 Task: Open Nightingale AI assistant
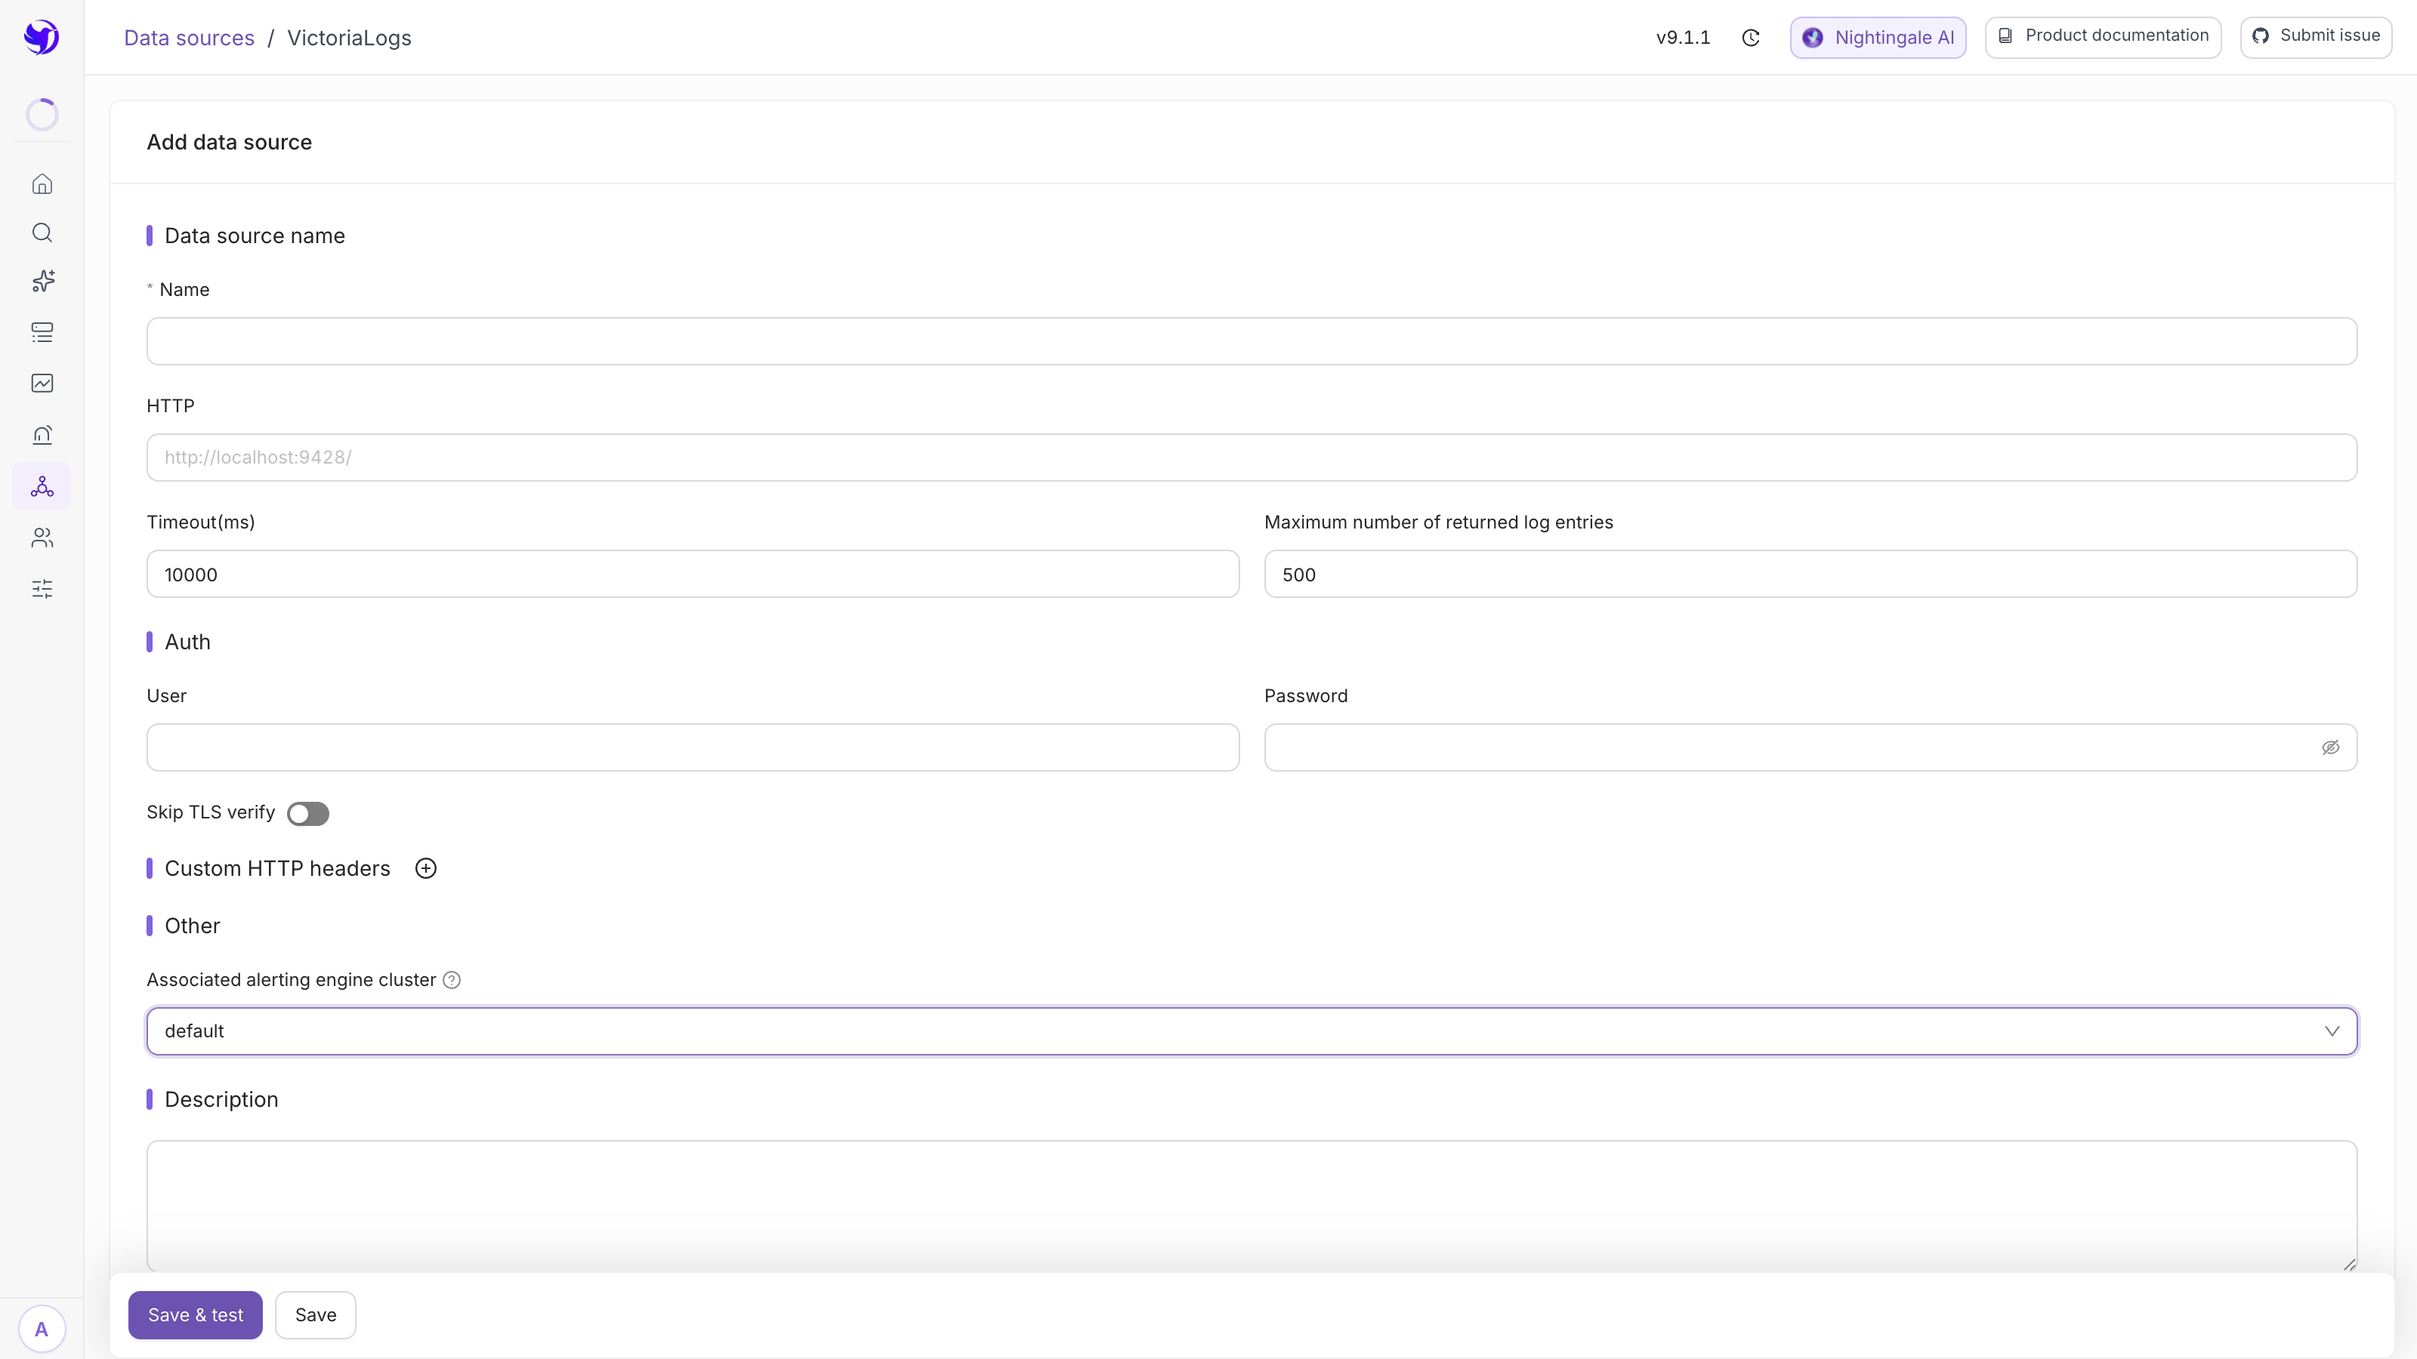tap(1878, 38)
